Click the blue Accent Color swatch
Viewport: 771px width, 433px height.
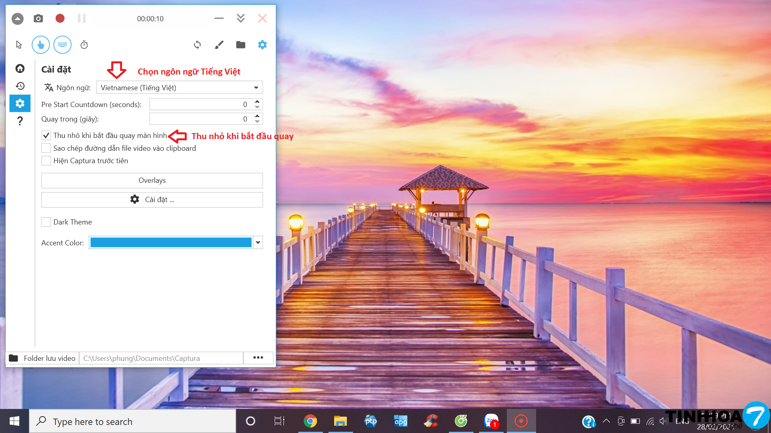(x=171, y=243)
